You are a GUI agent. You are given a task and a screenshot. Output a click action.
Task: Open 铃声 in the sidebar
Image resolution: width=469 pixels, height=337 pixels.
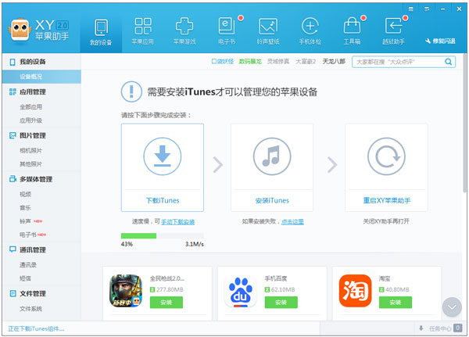26,221
